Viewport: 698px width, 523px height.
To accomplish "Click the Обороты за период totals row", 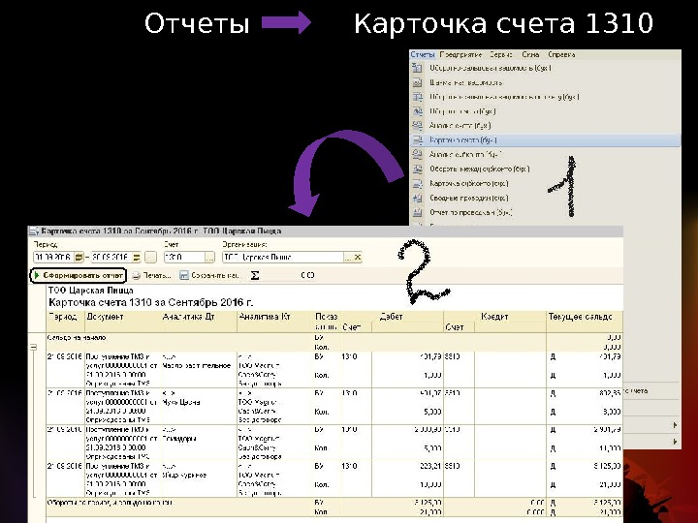I will point(333,507).
